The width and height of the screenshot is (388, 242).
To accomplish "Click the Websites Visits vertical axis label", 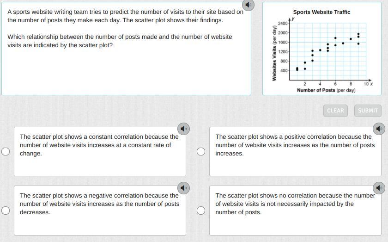I will [x=274, y=53].
